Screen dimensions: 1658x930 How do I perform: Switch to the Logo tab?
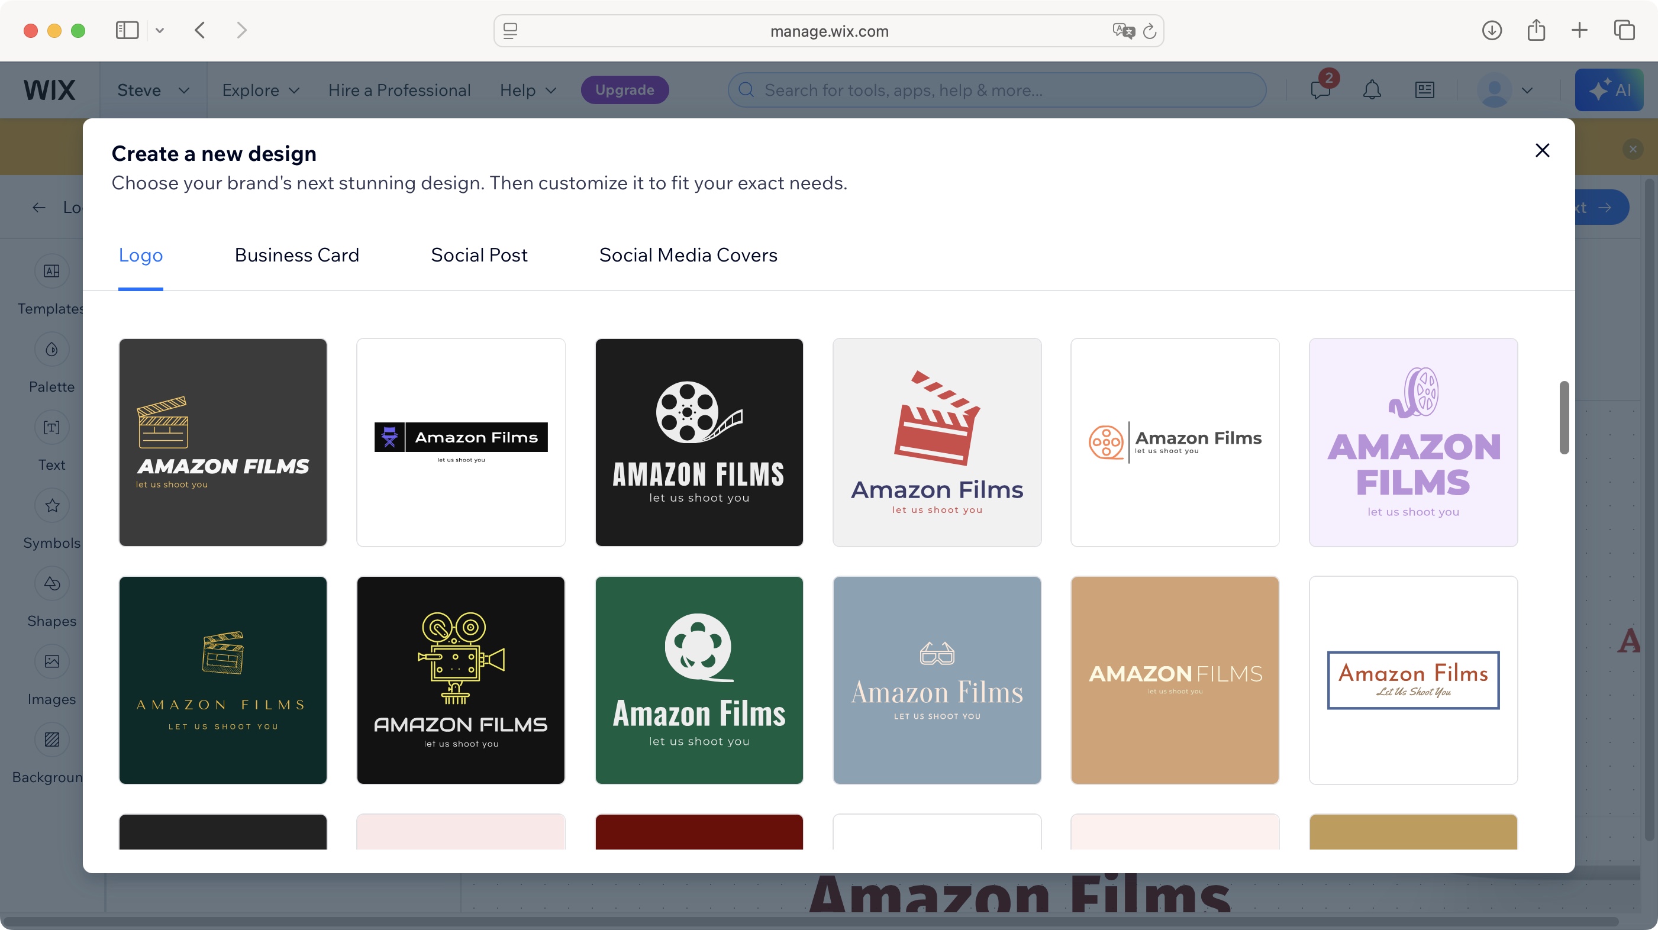click(140, 255)
